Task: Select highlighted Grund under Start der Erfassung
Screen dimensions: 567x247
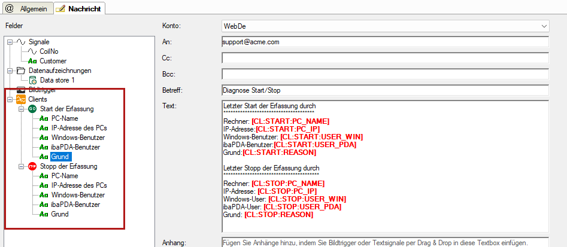Action: point(60,157)
